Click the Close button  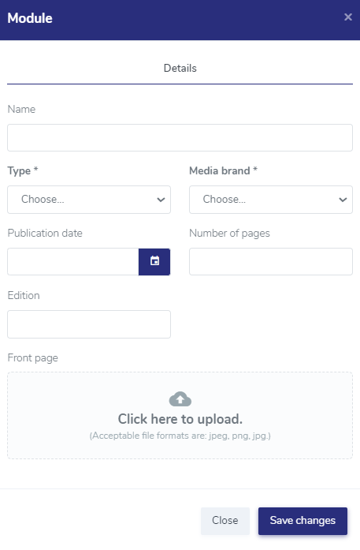point(225,521)
